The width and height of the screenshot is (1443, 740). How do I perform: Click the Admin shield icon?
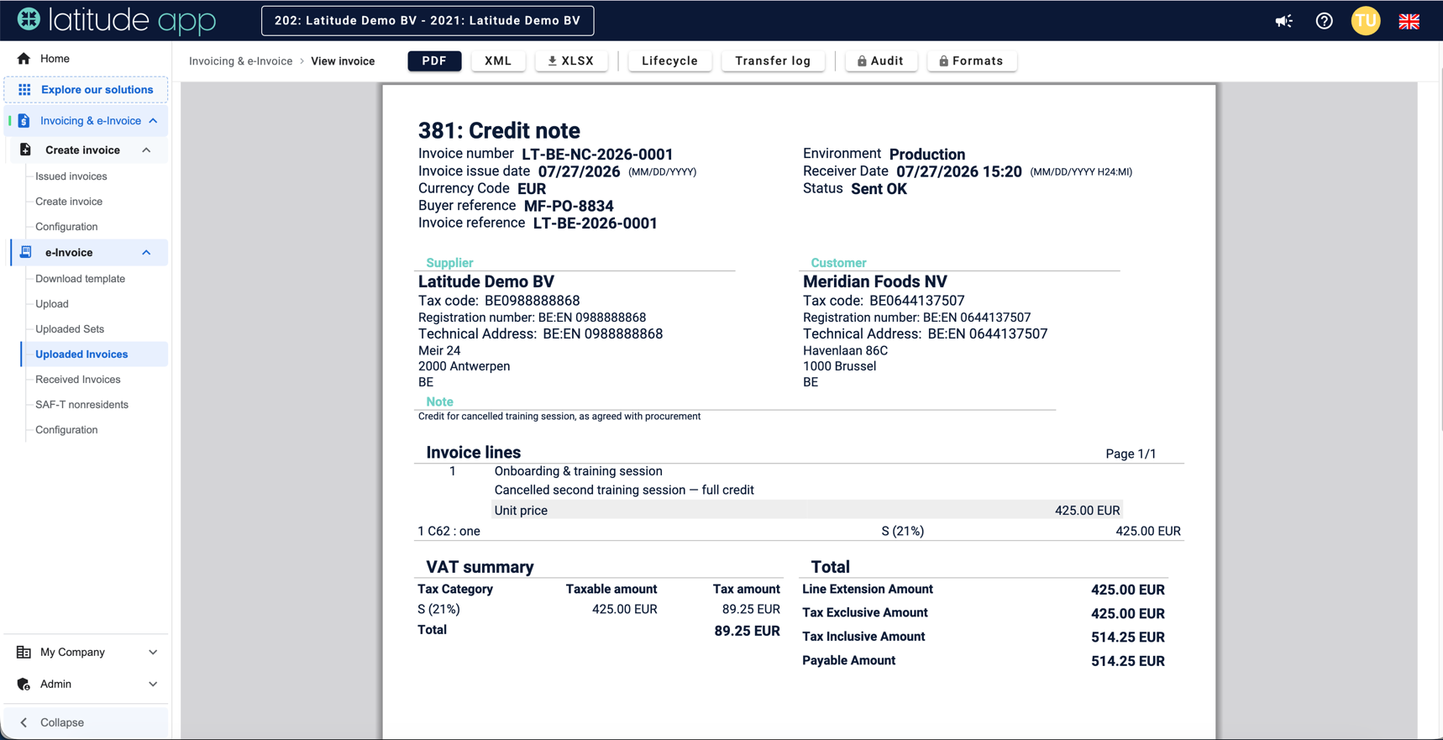coord(24,685)
